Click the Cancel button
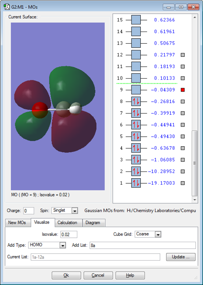The image size is (203, 285). pos(98,275)
